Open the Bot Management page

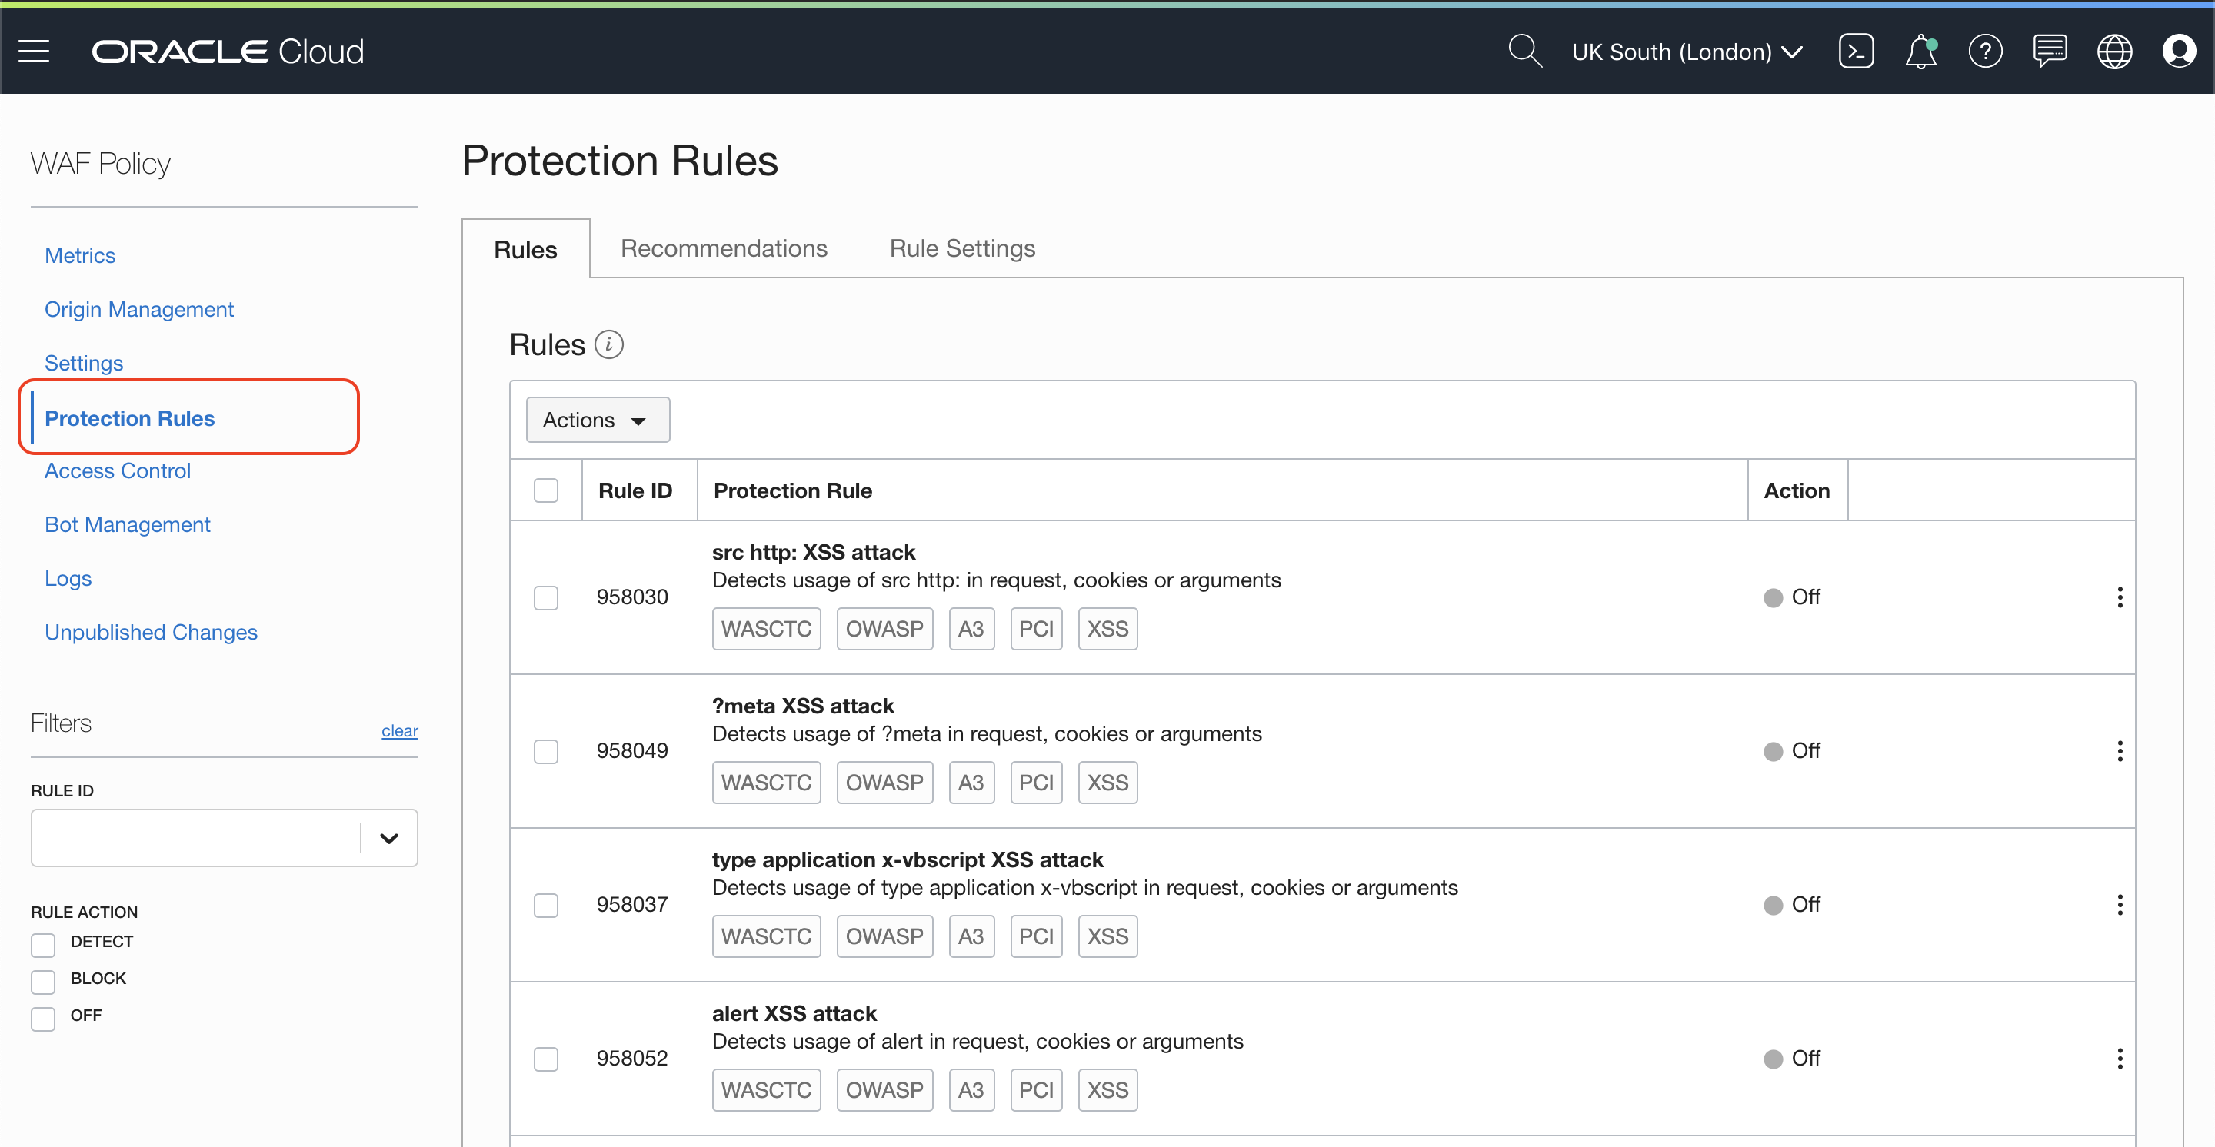pyautogui.click(x=127, y=524)
